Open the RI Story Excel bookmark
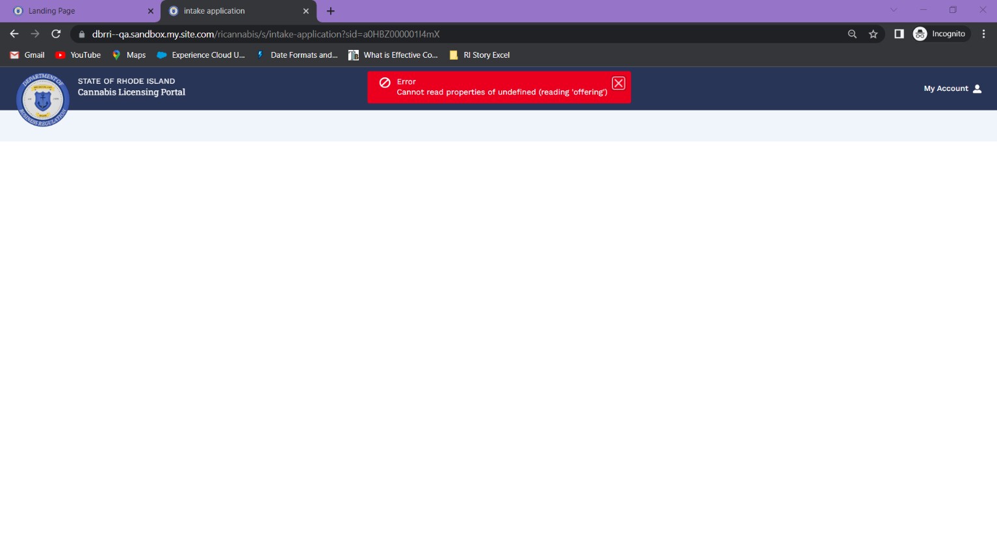 (479, 55)
